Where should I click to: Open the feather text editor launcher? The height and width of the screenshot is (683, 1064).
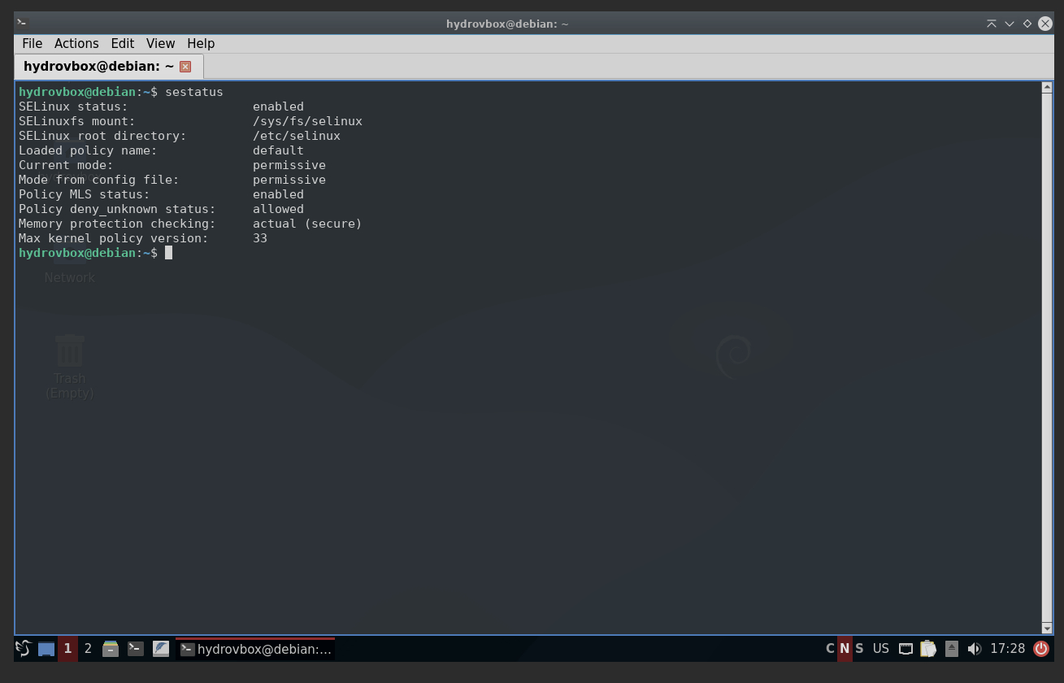tap(161, 649)
